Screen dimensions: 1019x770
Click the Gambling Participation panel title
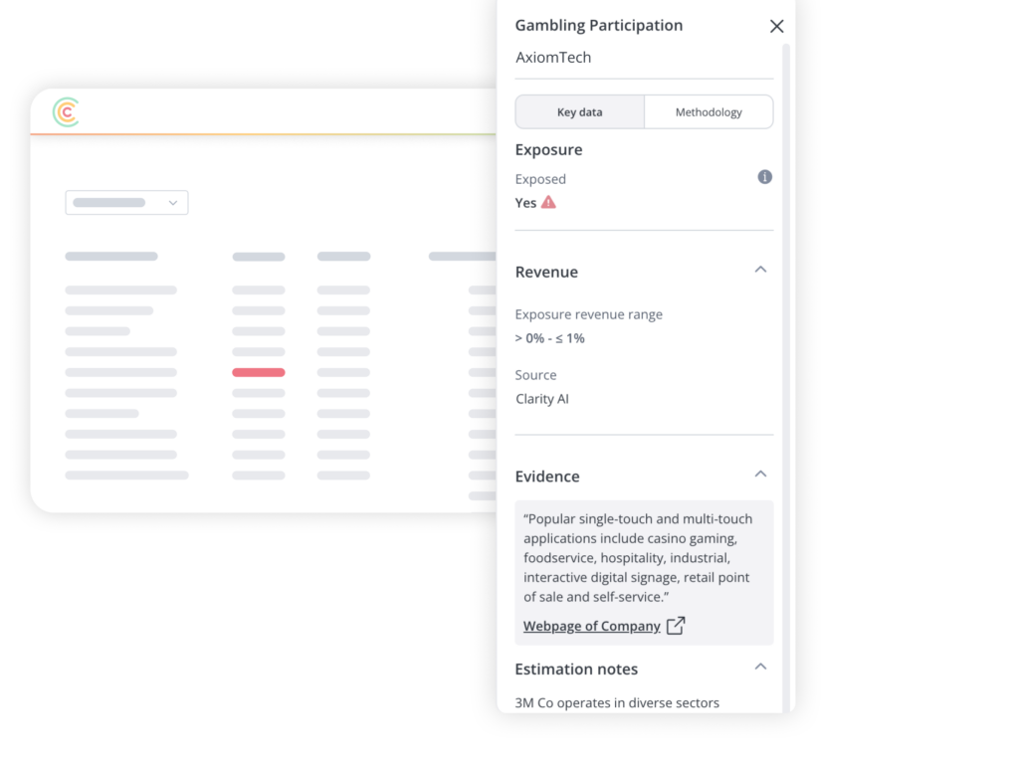click(x=598, y=26)
